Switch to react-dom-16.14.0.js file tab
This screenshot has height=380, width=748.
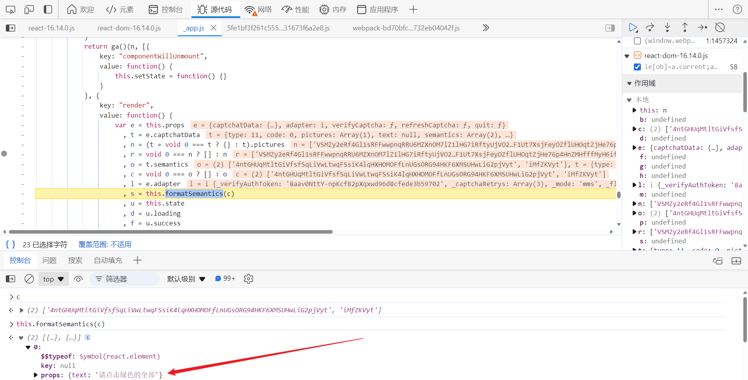(129, 28)
